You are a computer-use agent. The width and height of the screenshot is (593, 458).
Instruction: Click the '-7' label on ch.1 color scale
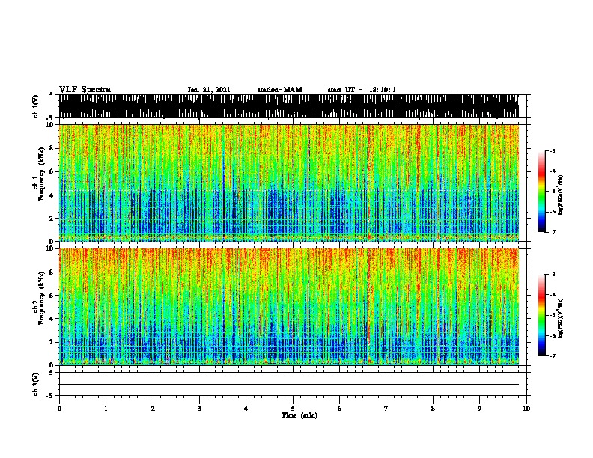pyautogui.click(x=553, y=232)
